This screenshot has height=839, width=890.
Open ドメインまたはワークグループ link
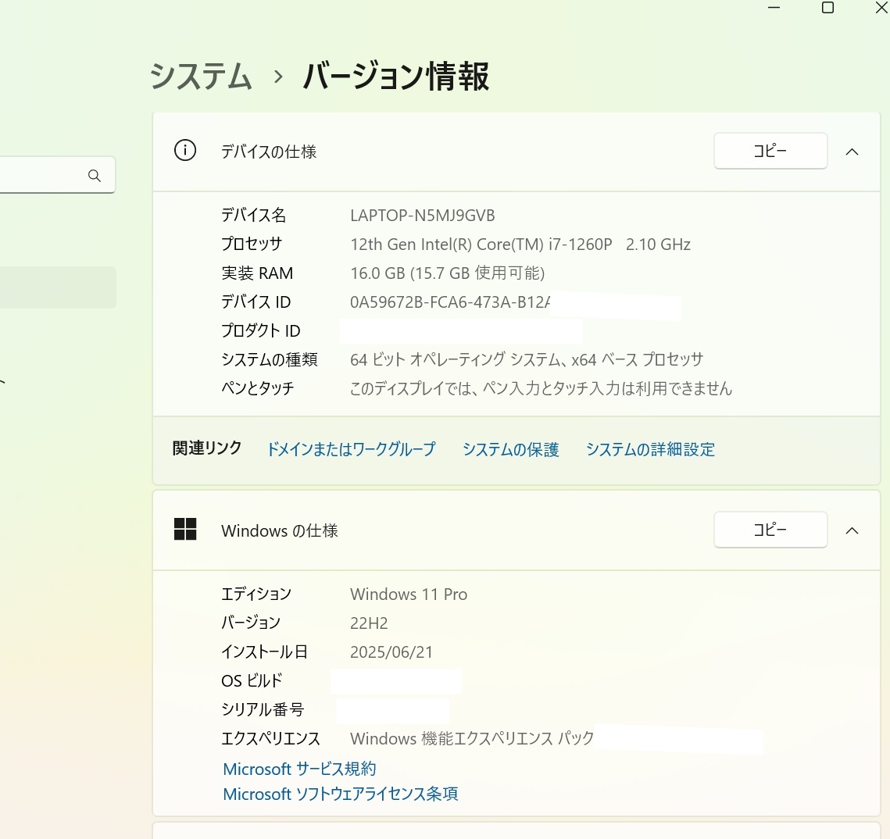pos(352,449)
